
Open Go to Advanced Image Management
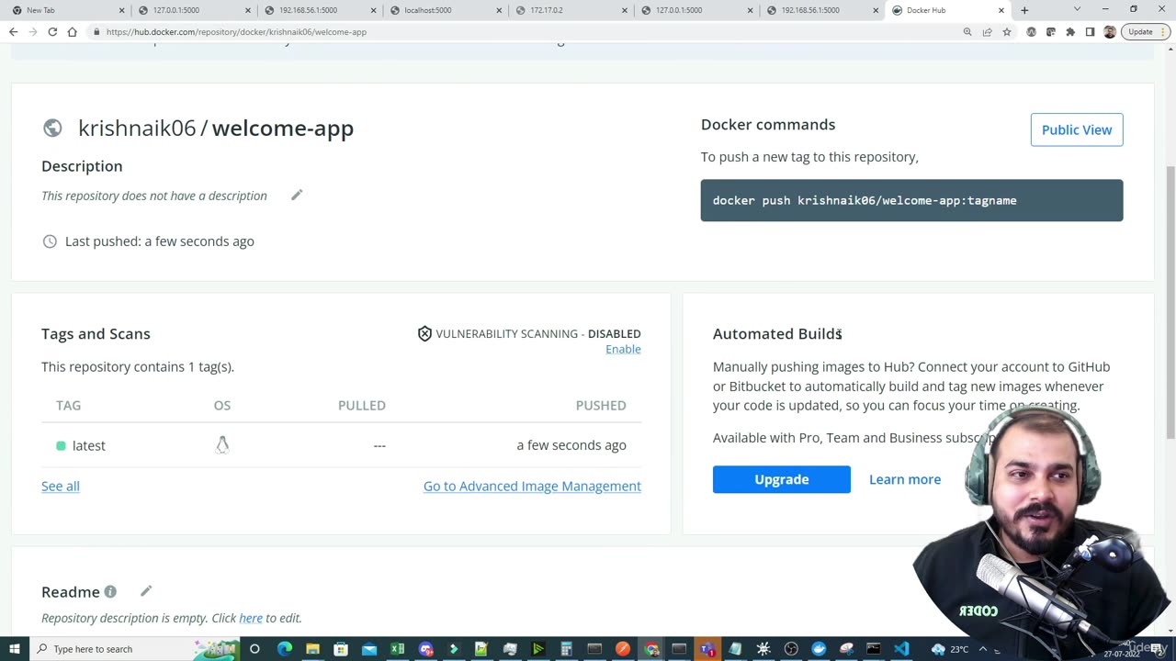coord(532,486)
